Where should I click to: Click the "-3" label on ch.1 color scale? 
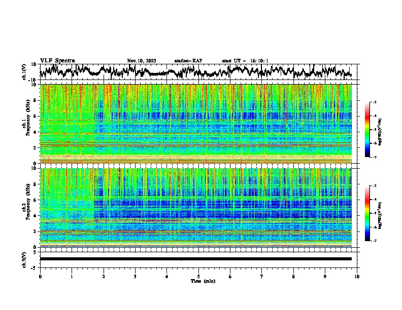(374, 102)
